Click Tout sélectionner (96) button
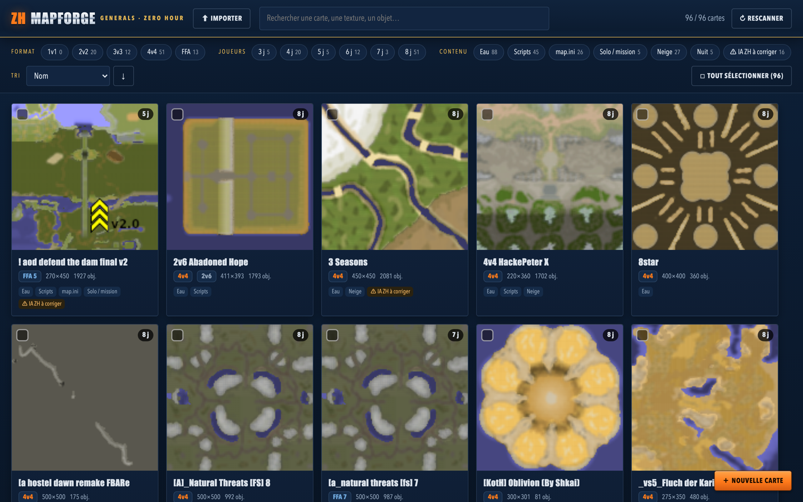Image resolution: width=803 pixels, height=502 pixels. click(x=741, y=76)
